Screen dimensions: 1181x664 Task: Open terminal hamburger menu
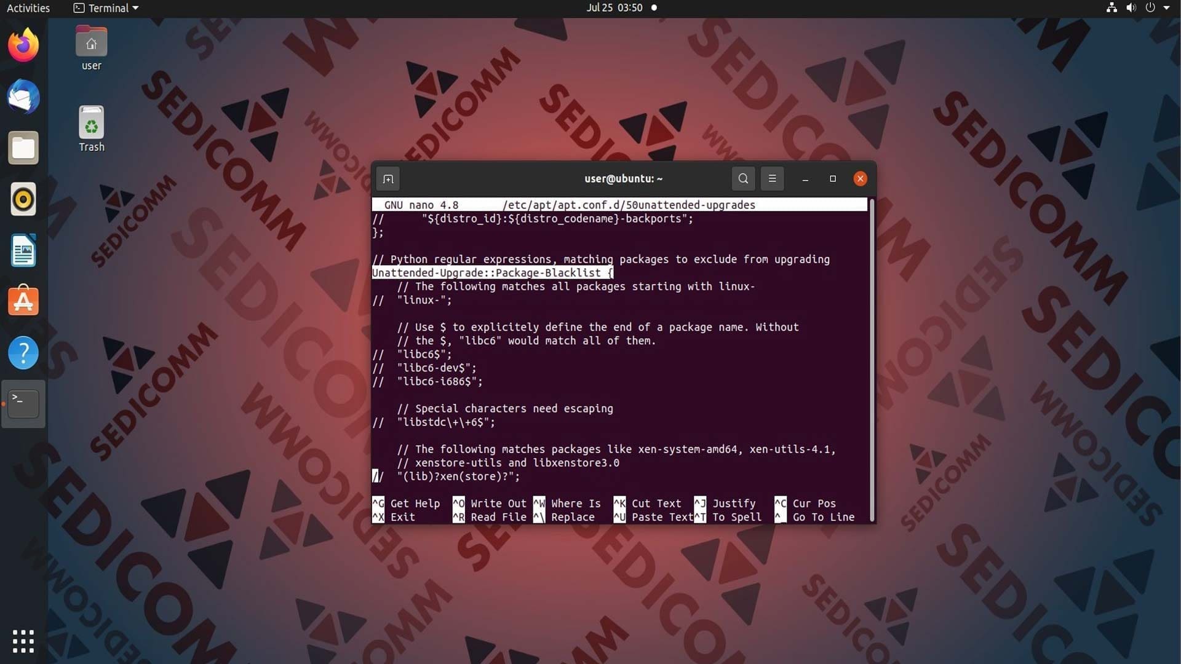pos(772,179)
